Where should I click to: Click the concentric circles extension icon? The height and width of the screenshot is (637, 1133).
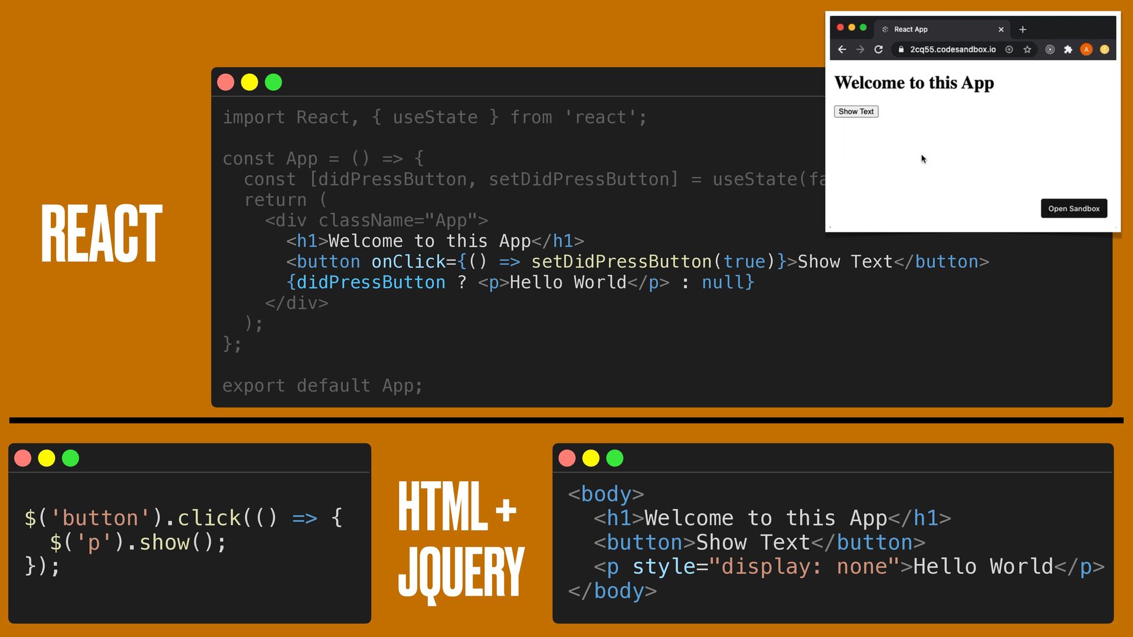click(1050, 50)
